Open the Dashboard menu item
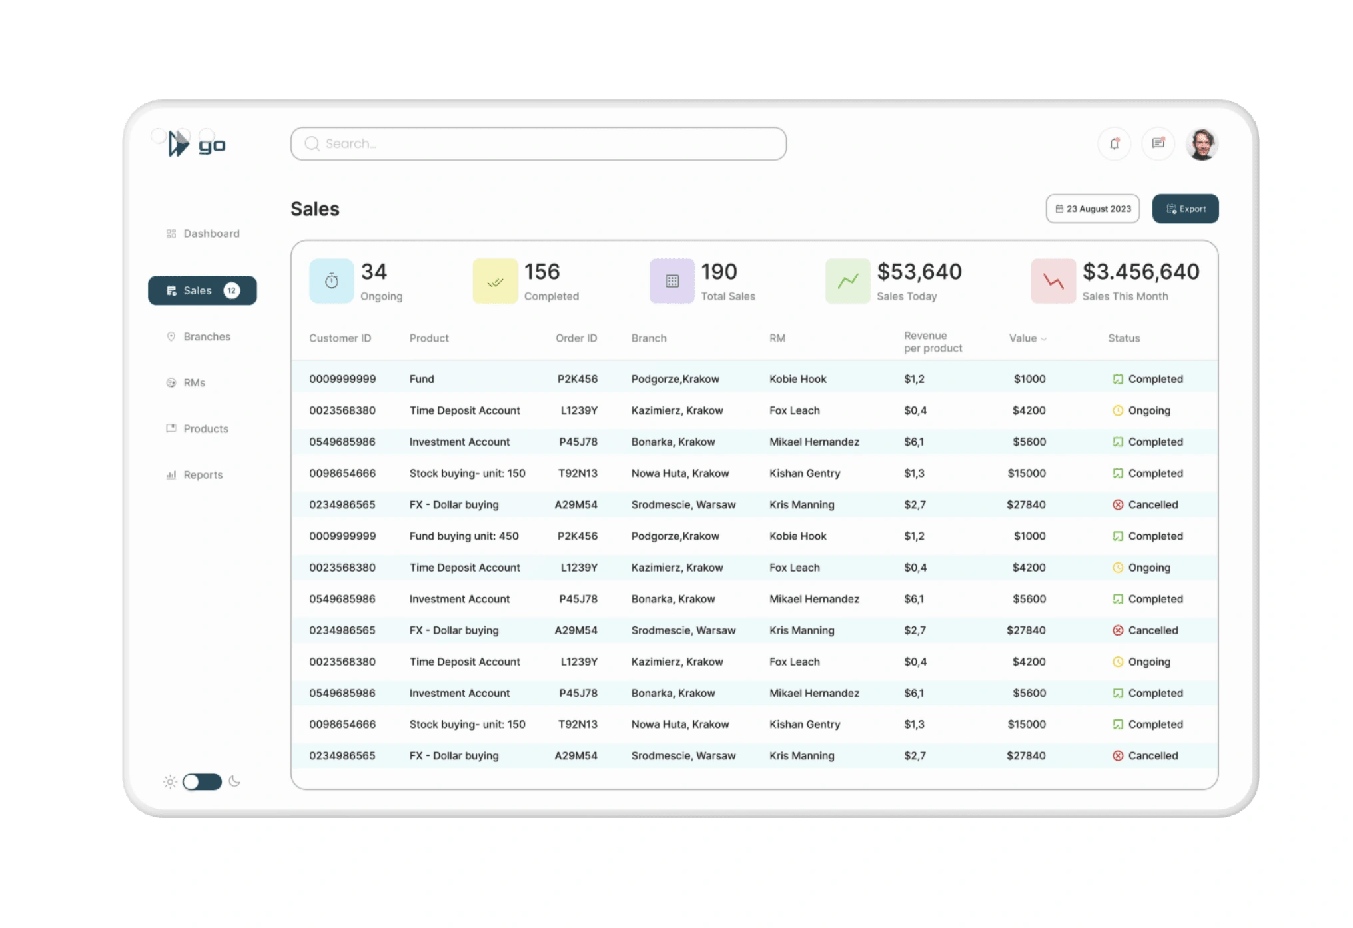The height and width of the screenshot is (928, 1353). 203,234
